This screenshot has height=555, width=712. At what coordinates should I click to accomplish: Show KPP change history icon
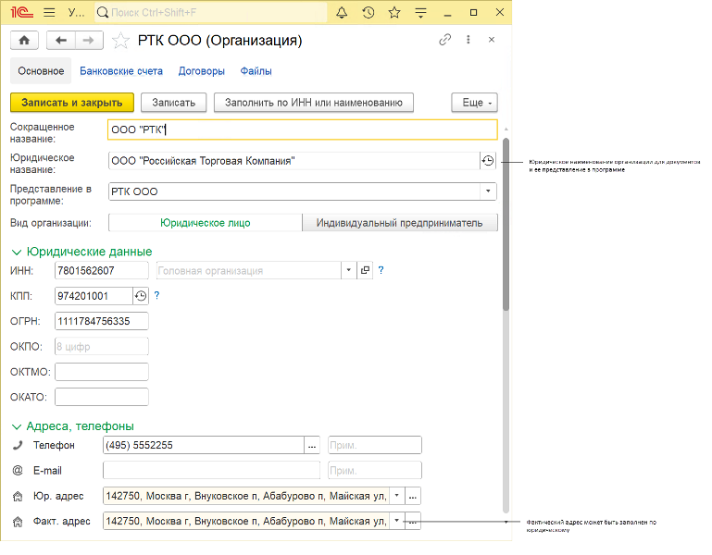pyautogui.click(x=141, y=296)
